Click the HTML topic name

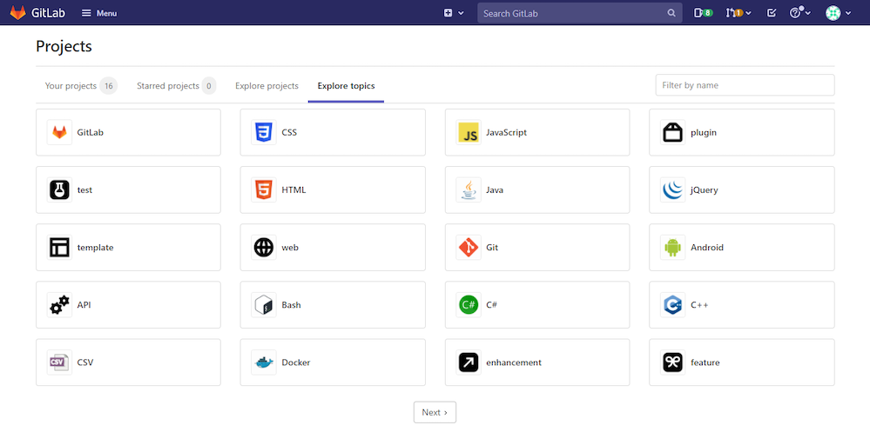pos(293,190)
